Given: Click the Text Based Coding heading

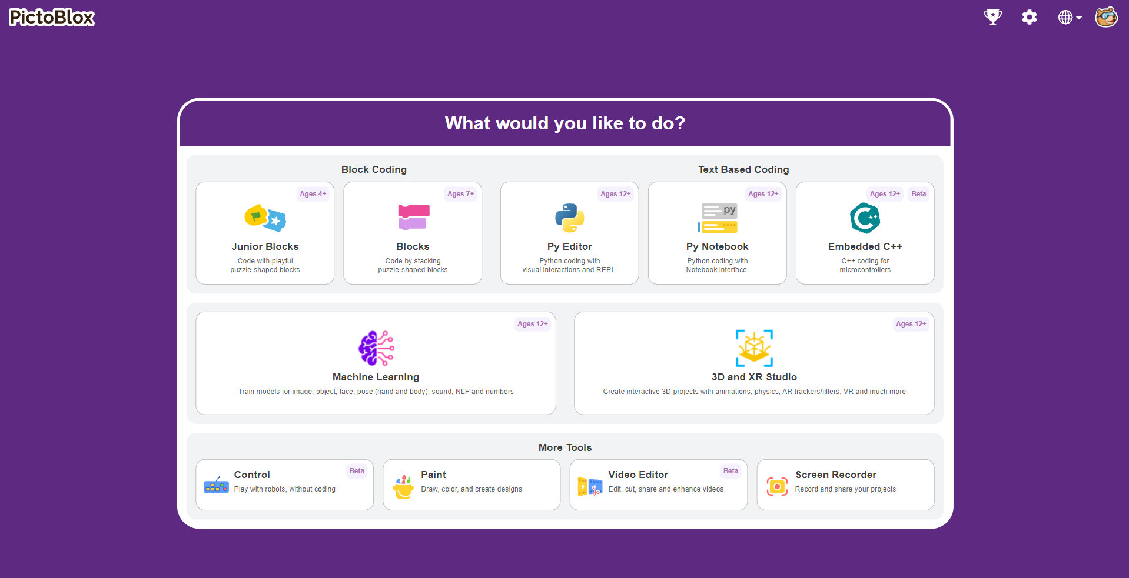Looking at the screenshot, I should (743, 169).
